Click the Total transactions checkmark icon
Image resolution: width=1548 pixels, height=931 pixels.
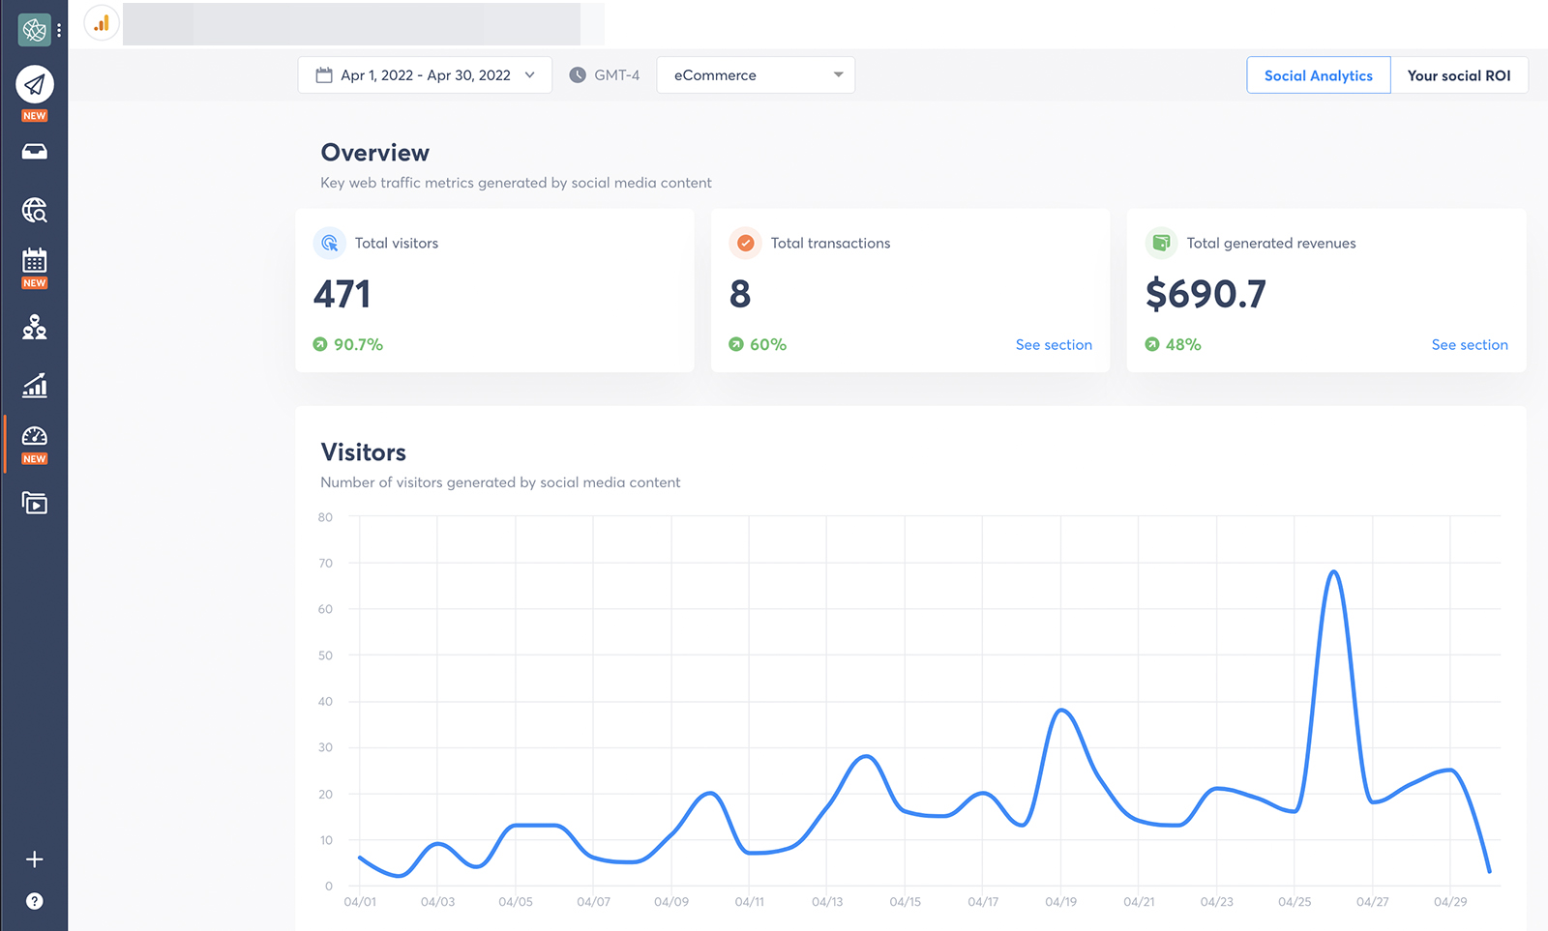pos(746,243)
